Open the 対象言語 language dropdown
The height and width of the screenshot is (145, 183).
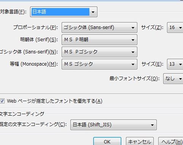[64, 12]
